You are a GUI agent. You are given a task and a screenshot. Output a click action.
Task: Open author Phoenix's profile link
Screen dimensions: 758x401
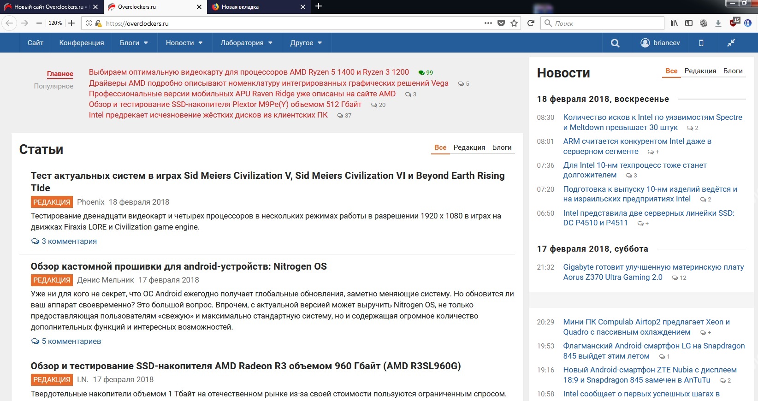[x=91, y=202]
